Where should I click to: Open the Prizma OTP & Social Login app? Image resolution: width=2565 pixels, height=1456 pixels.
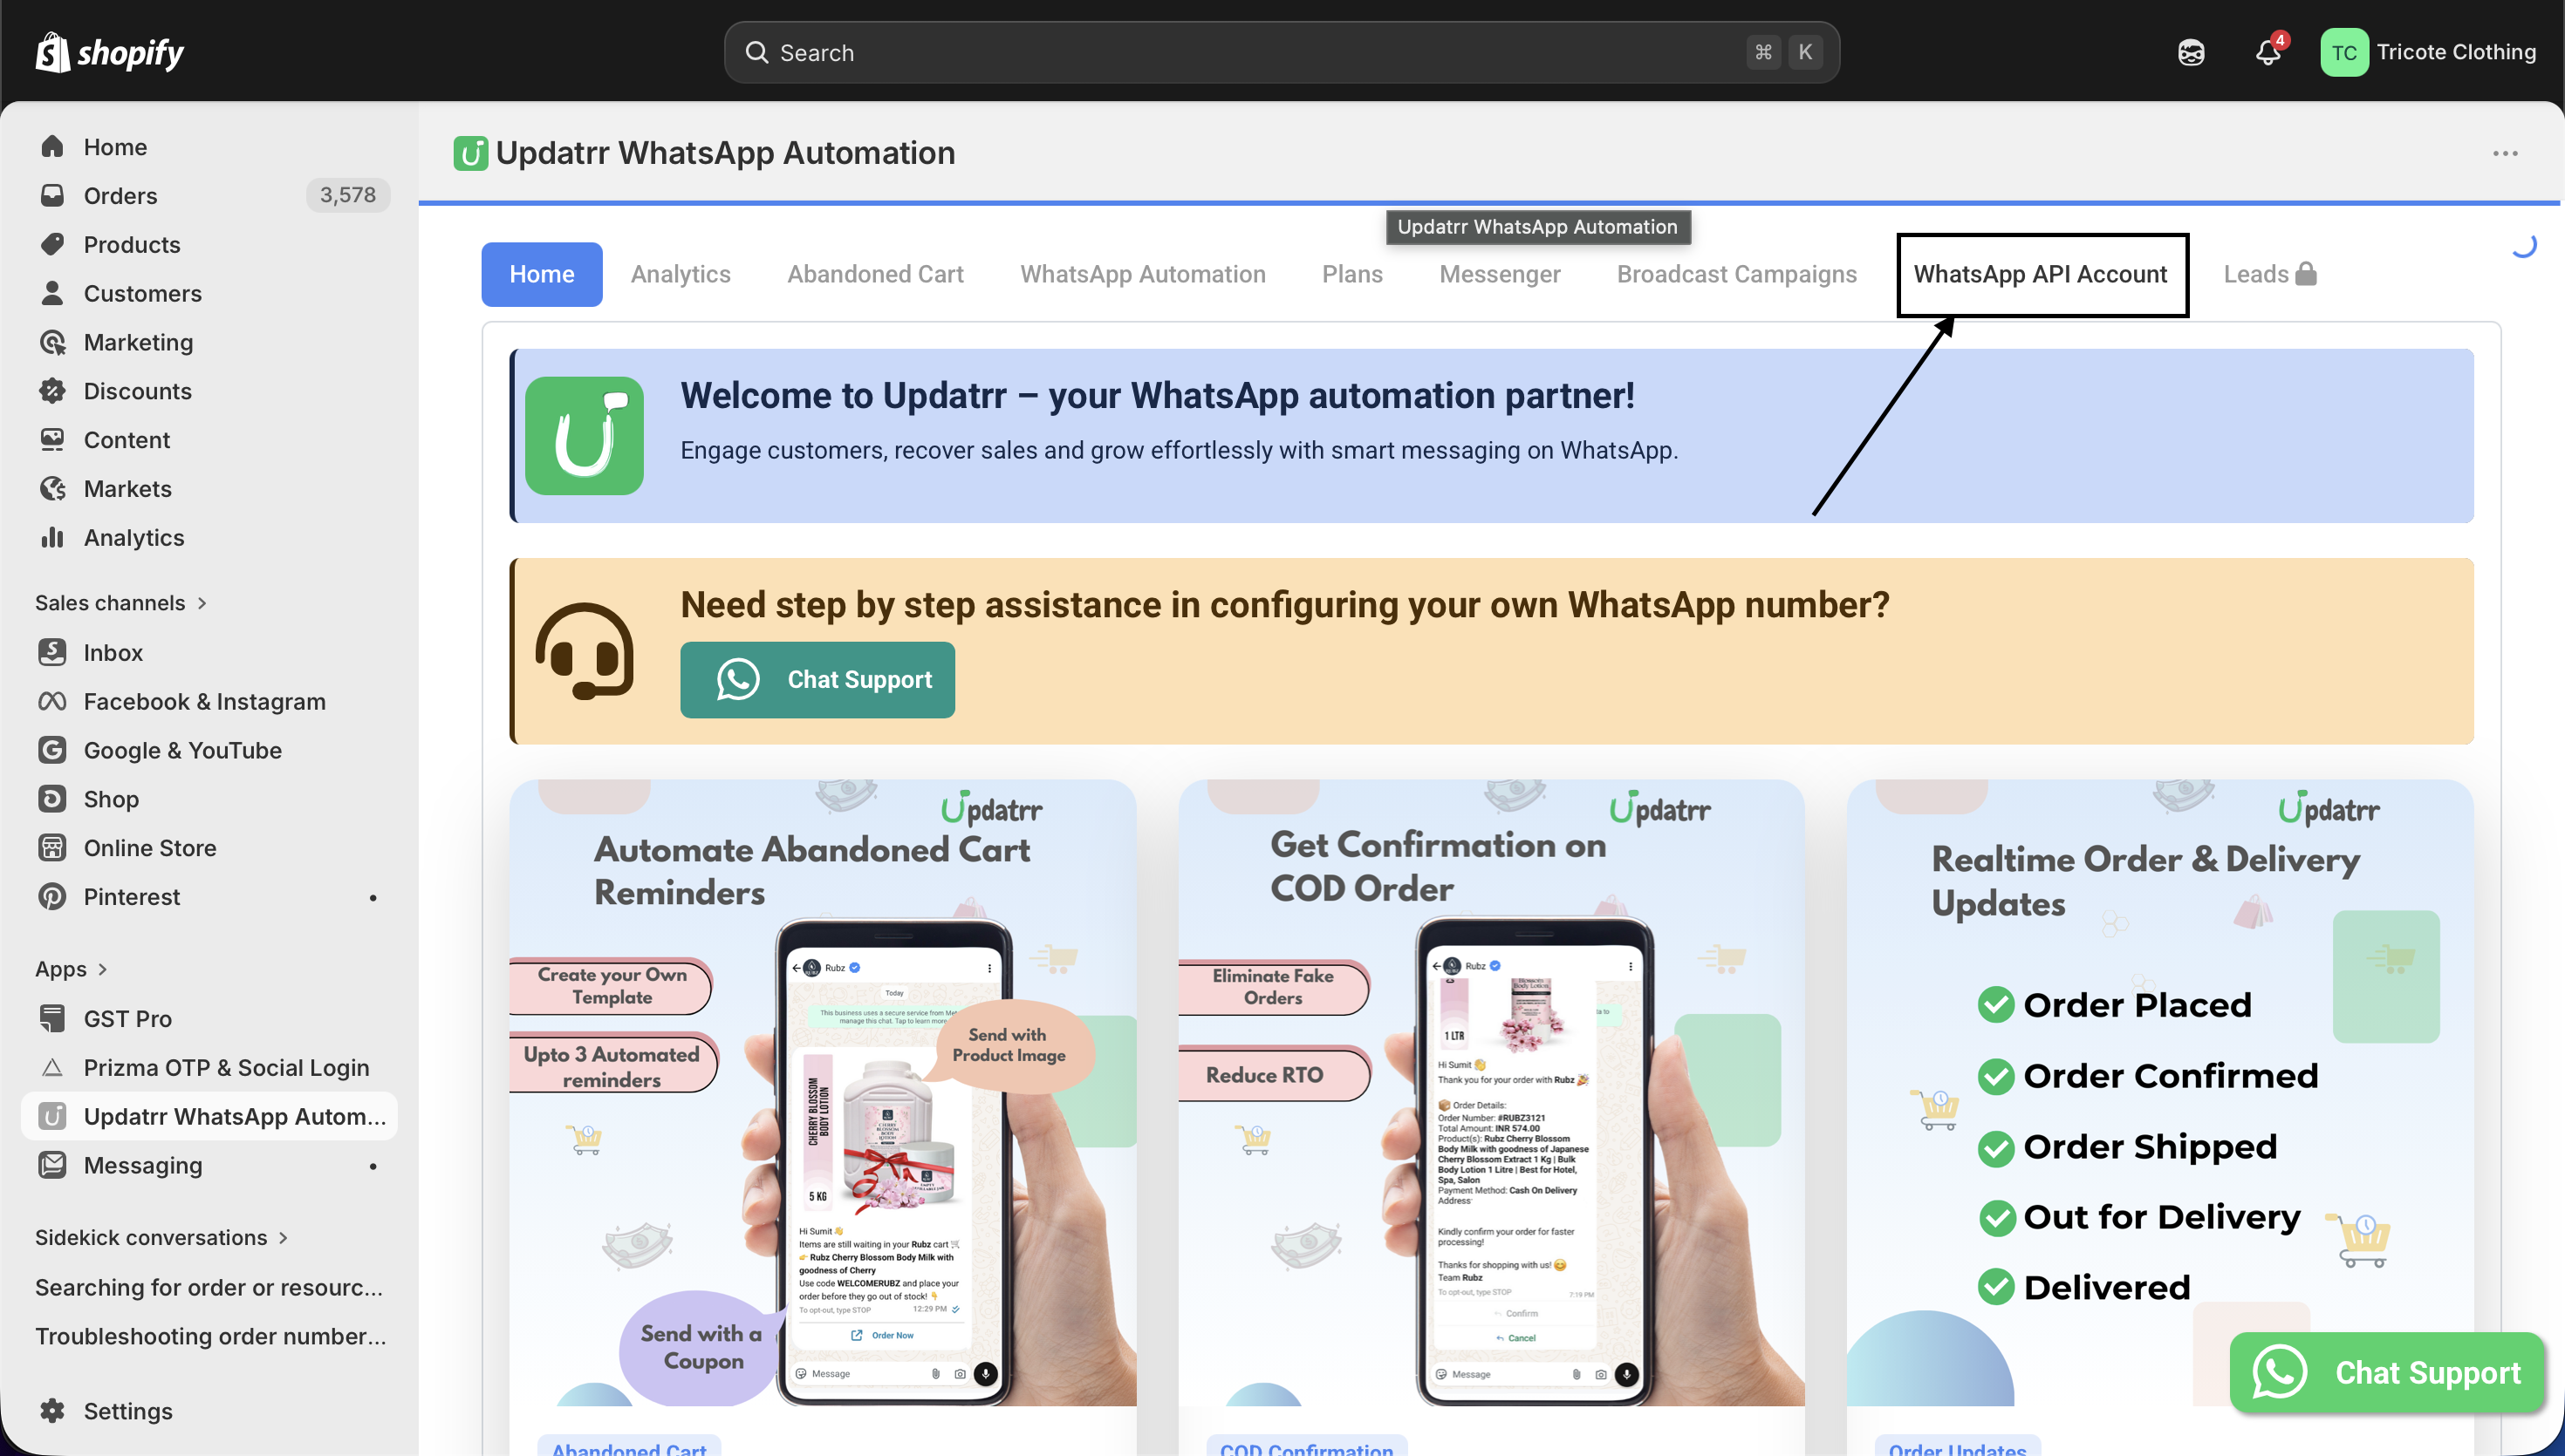tap(226, 1068)
